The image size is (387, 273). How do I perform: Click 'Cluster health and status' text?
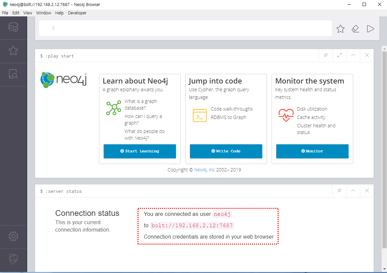tap(316, 129)
